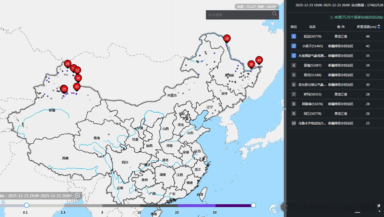Screen dimensions: 384x217
Task: Click rank badge 6 in the ranking list
Action: pos(294,85)
